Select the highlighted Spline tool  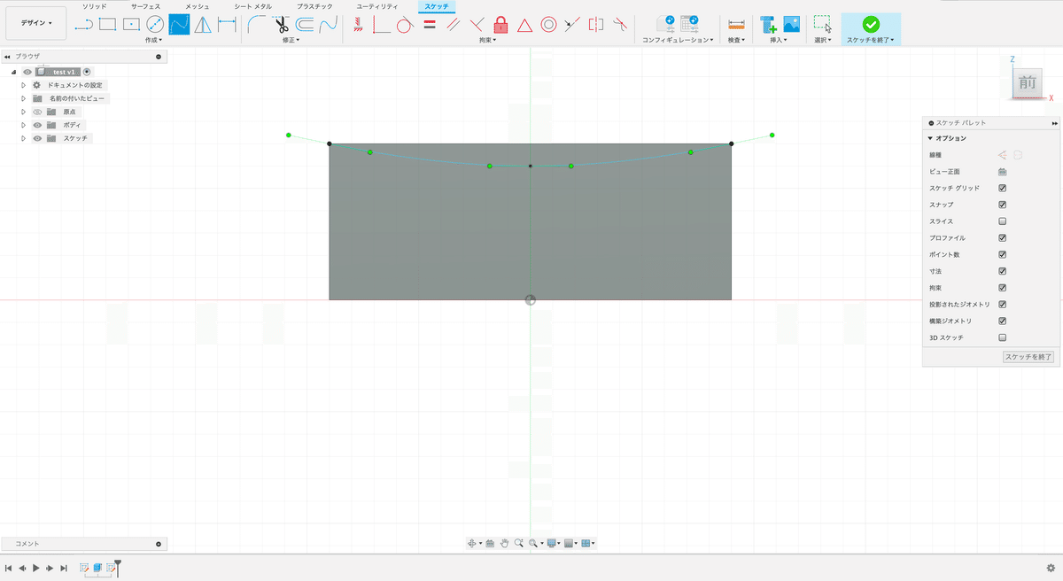tap(179, 25)
